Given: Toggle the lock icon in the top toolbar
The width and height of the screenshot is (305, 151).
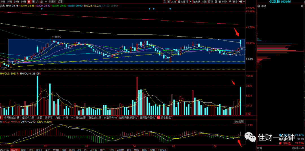Looking at the screenshot, I should click(230, 2).
